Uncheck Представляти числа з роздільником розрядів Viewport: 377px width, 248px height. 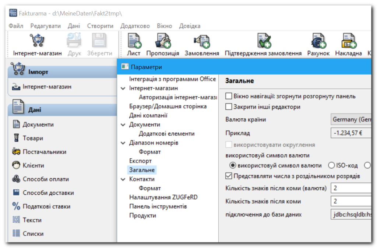229,176
